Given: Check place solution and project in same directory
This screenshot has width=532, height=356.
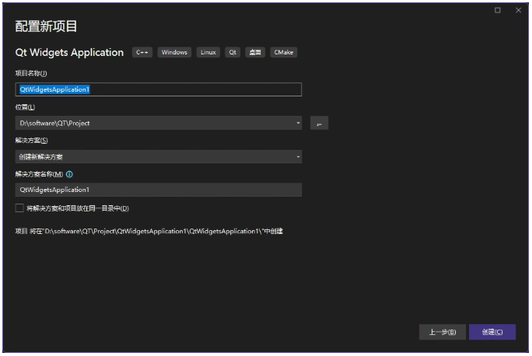Looking at the screenshot, I should click(19, 208).
